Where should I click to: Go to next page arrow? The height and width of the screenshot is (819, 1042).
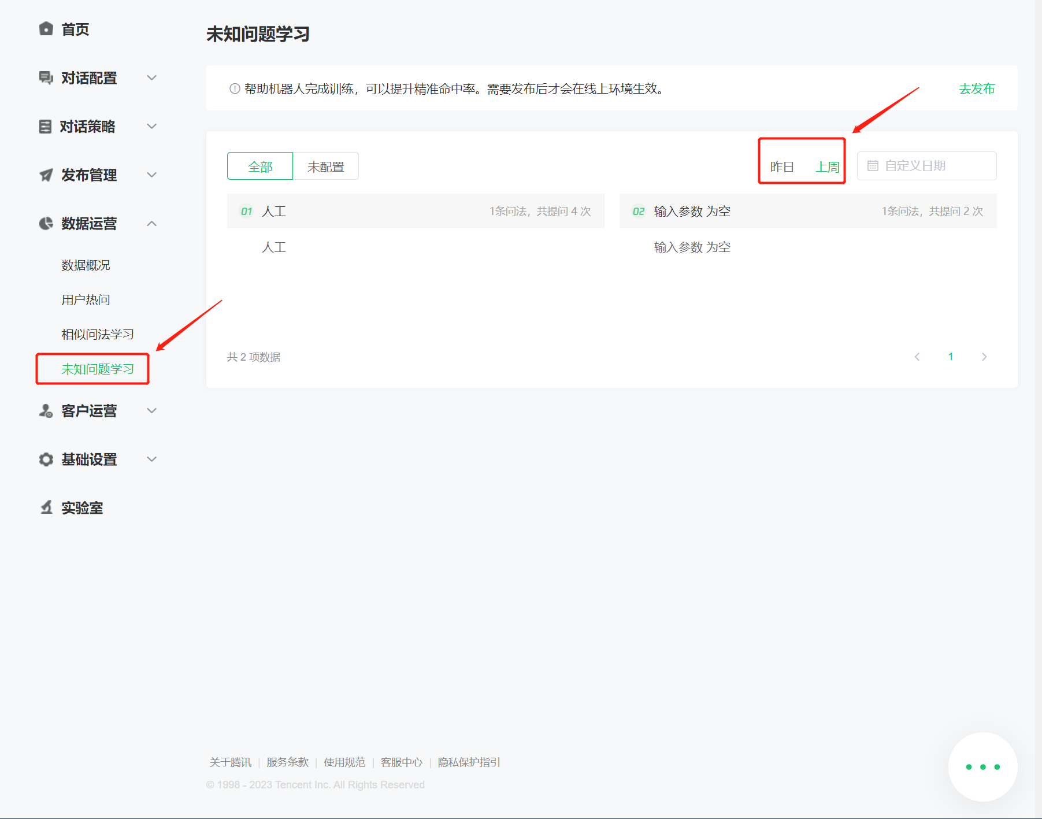point(984,357)
